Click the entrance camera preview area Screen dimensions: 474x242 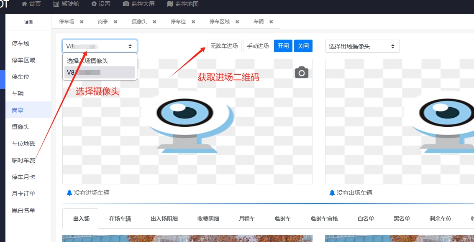(x=187, y=121)
